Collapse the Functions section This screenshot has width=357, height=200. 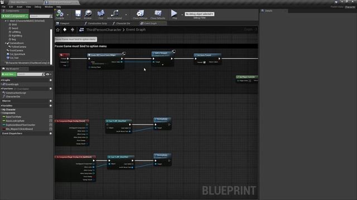(x=1, y=89)
